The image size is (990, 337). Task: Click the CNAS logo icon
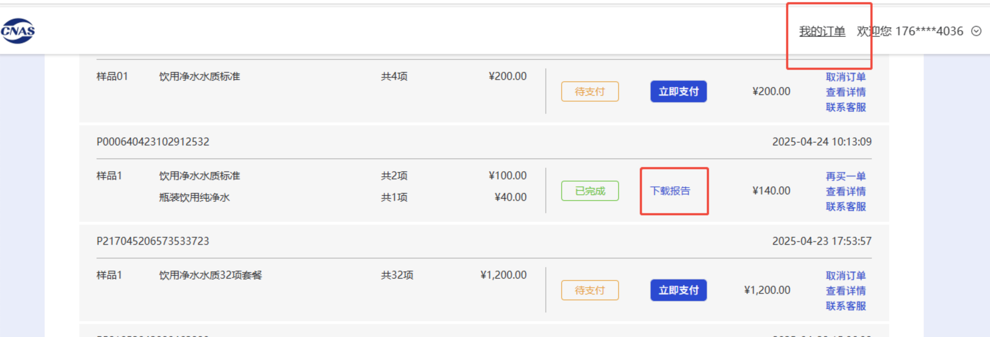pos(18,31)
